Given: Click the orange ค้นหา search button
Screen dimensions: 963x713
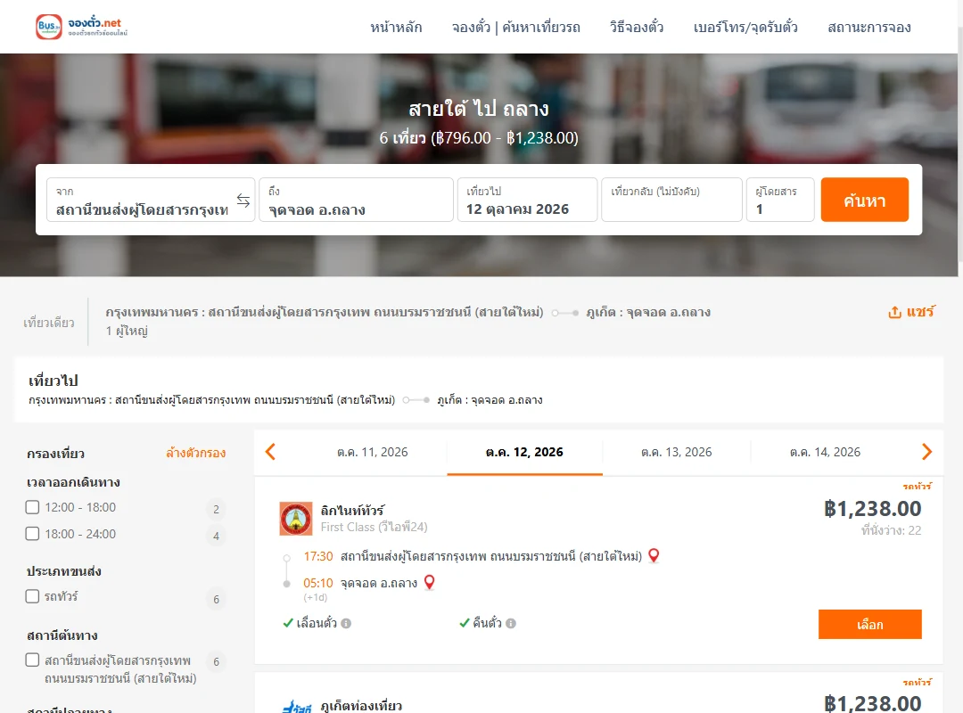Looking at the screenshot, I should click(x=864, y=200).
